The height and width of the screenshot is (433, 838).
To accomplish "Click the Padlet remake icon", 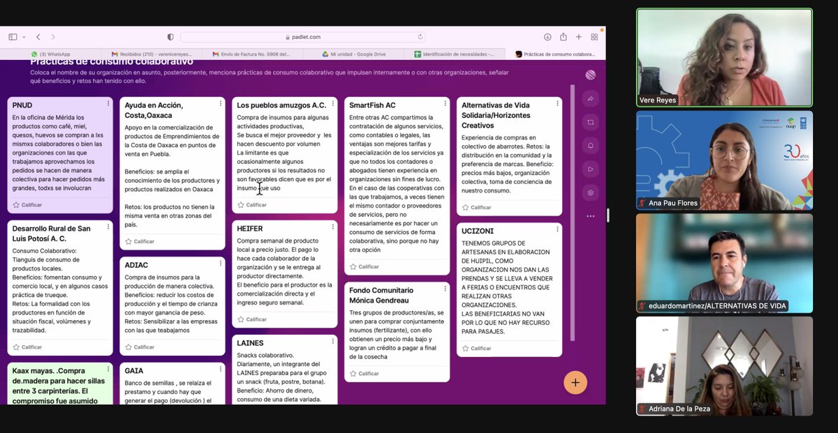I will [x=591, y=122].
